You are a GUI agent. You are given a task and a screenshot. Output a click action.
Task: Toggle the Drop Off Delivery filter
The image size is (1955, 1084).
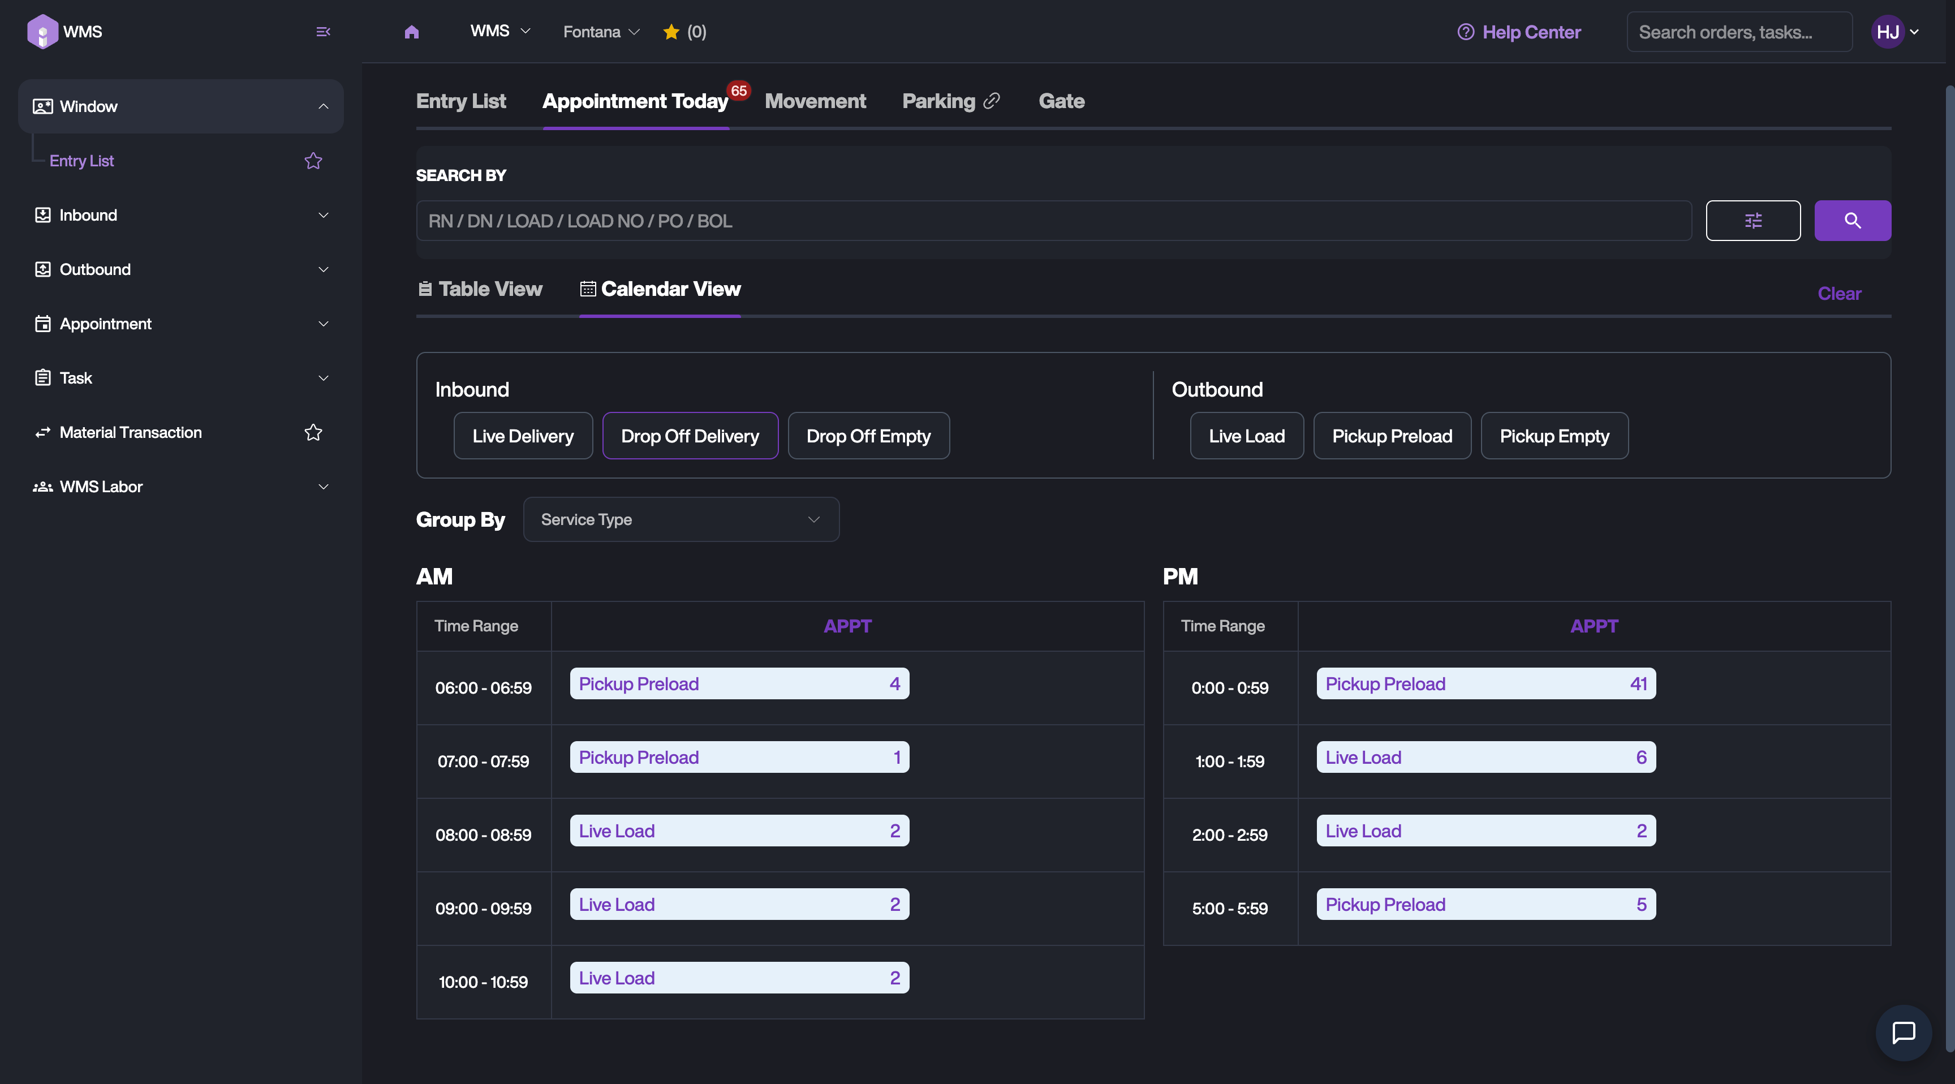[689, 436]
